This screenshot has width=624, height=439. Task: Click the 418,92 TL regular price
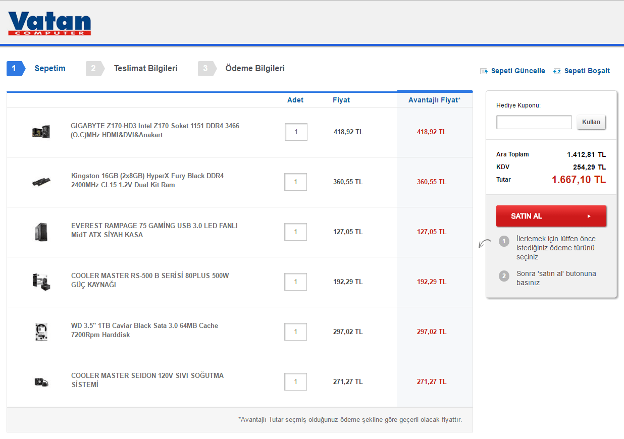[x=348, y=132]
